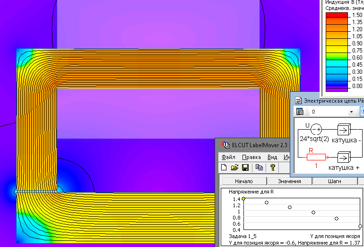Click the lower coil block 'катушка +'

(344, 157)
